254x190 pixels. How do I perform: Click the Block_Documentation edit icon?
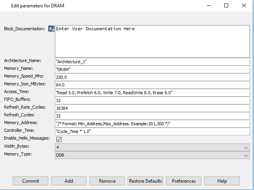tap(51, 29)
